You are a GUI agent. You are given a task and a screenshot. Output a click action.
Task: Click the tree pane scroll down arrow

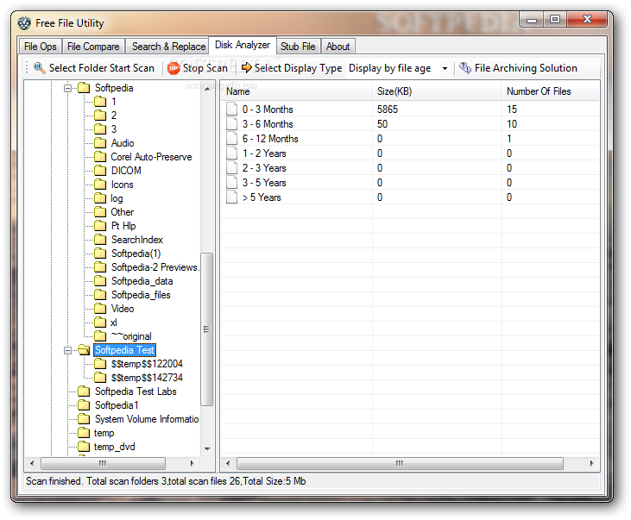(x=207, y=448)
